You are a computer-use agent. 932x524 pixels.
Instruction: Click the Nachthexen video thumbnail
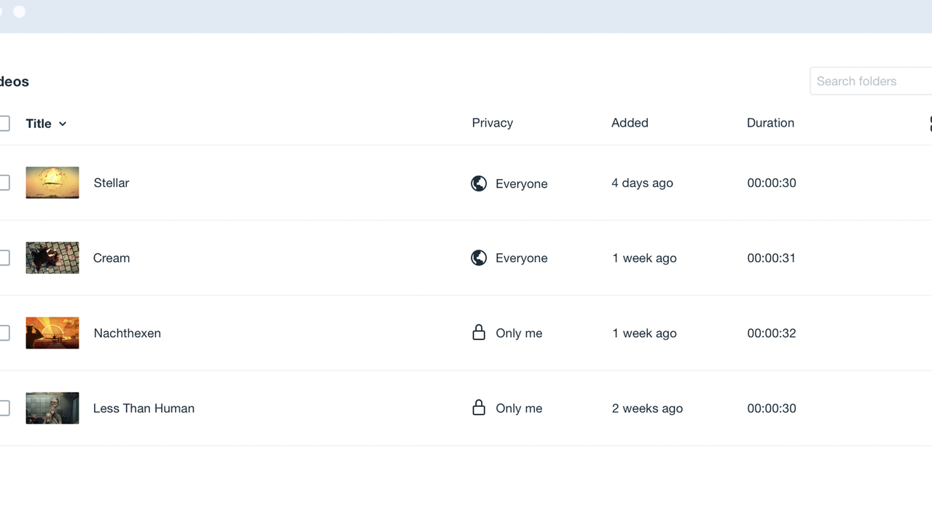tap(52, 333)
